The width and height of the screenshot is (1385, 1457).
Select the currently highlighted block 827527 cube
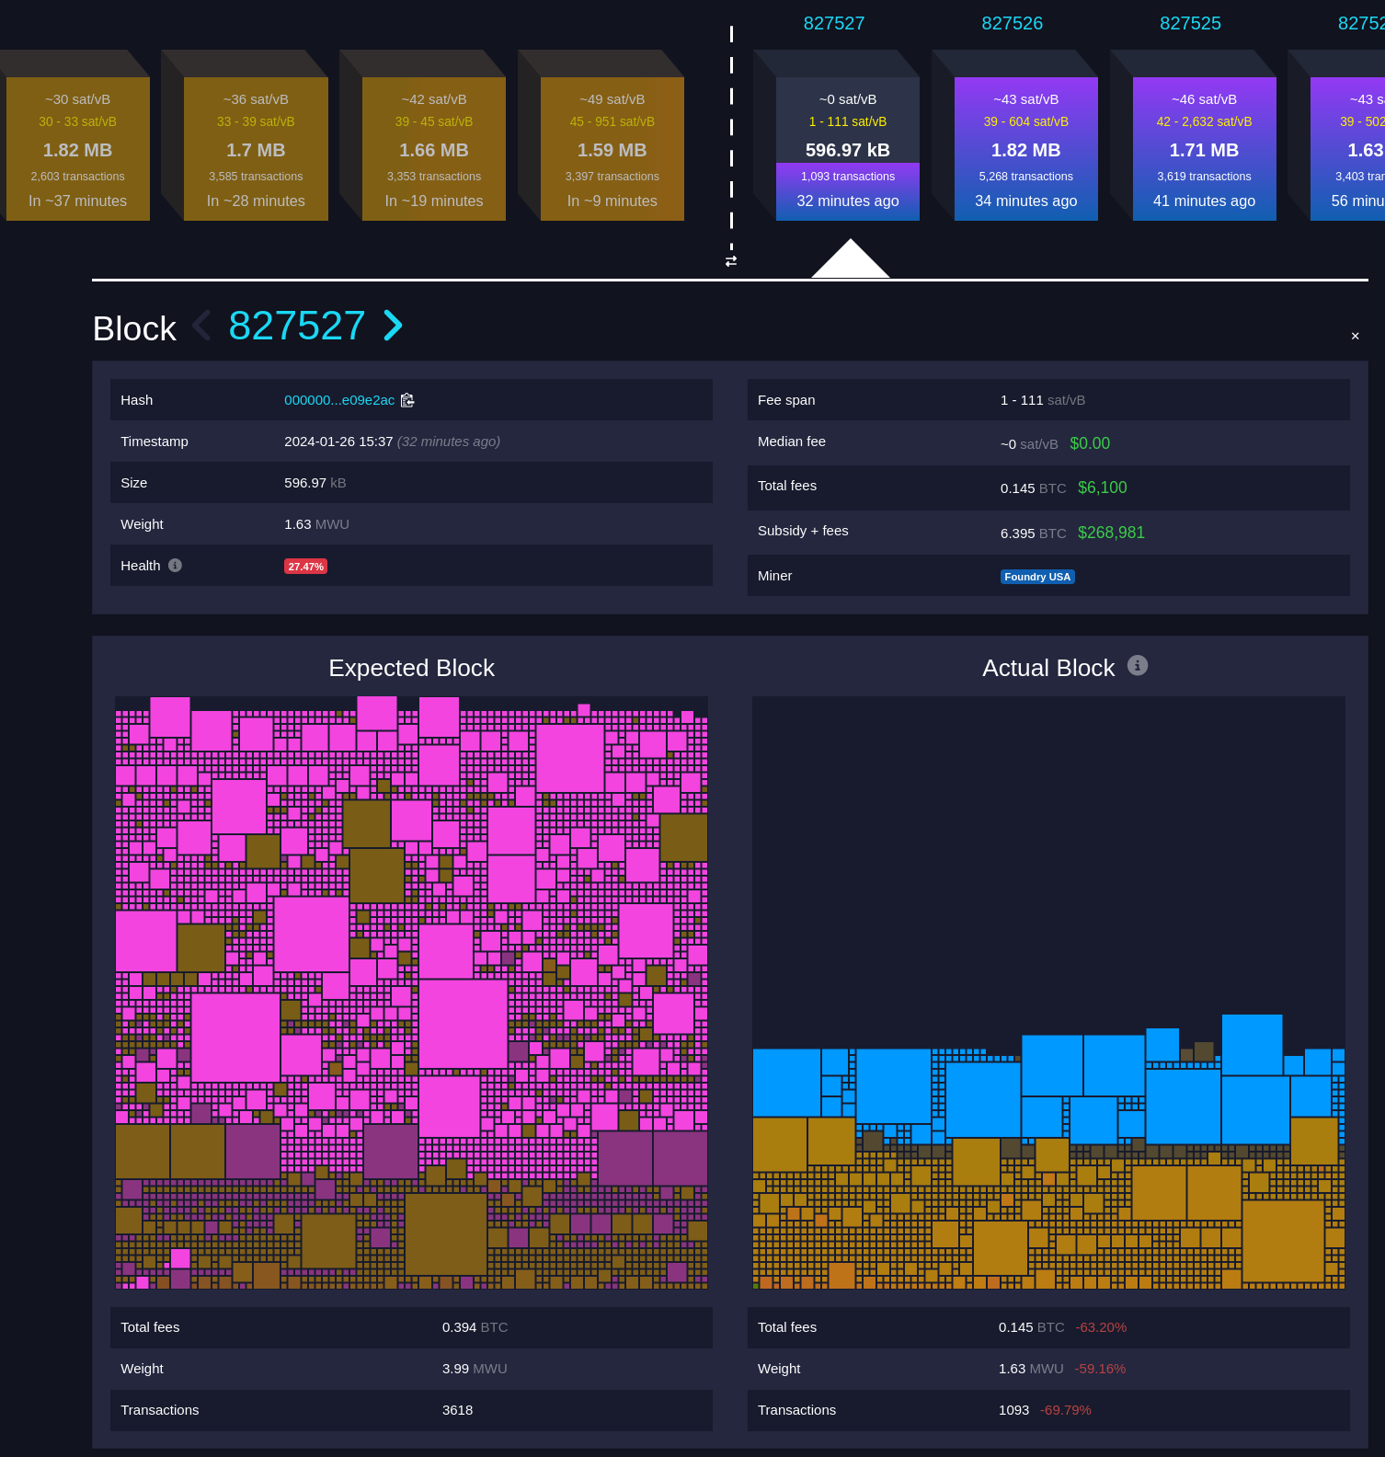coord(847,149)
